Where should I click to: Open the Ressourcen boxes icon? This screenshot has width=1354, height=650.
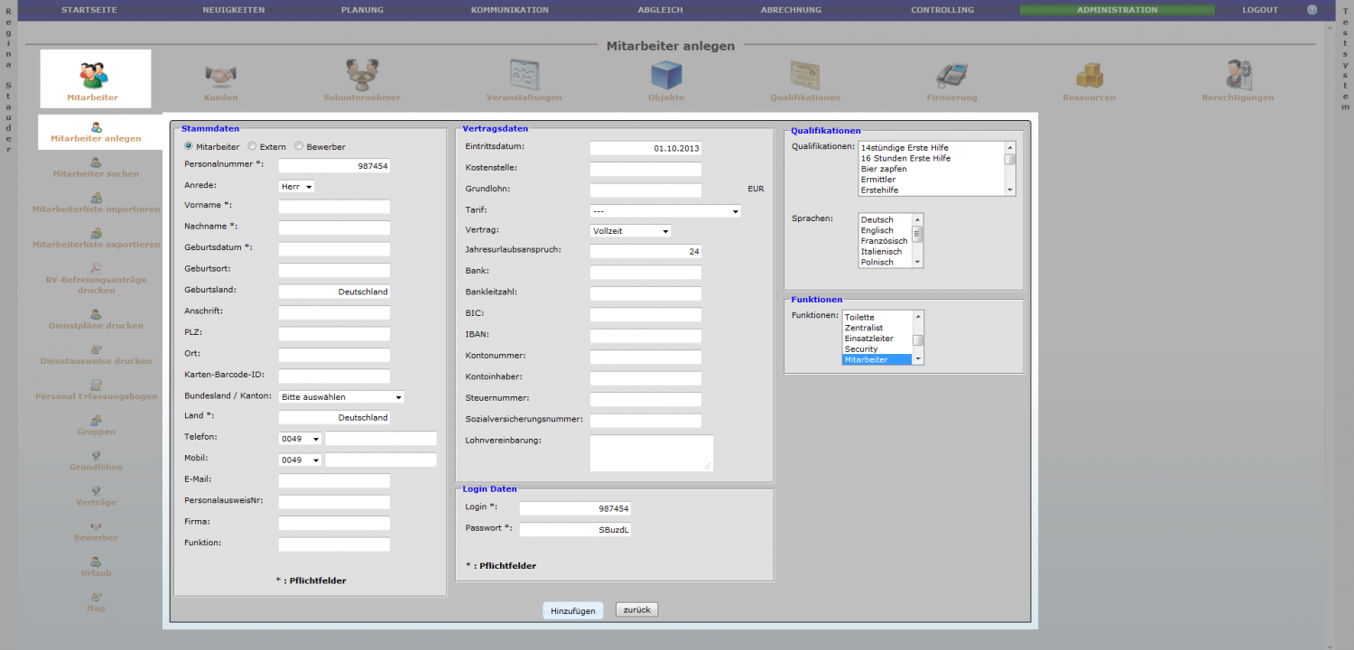coord(1090,74)
